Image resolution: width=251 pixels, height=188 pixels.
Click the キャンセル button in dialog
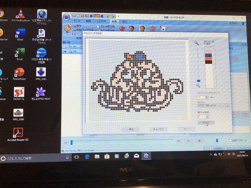(158, 129)
